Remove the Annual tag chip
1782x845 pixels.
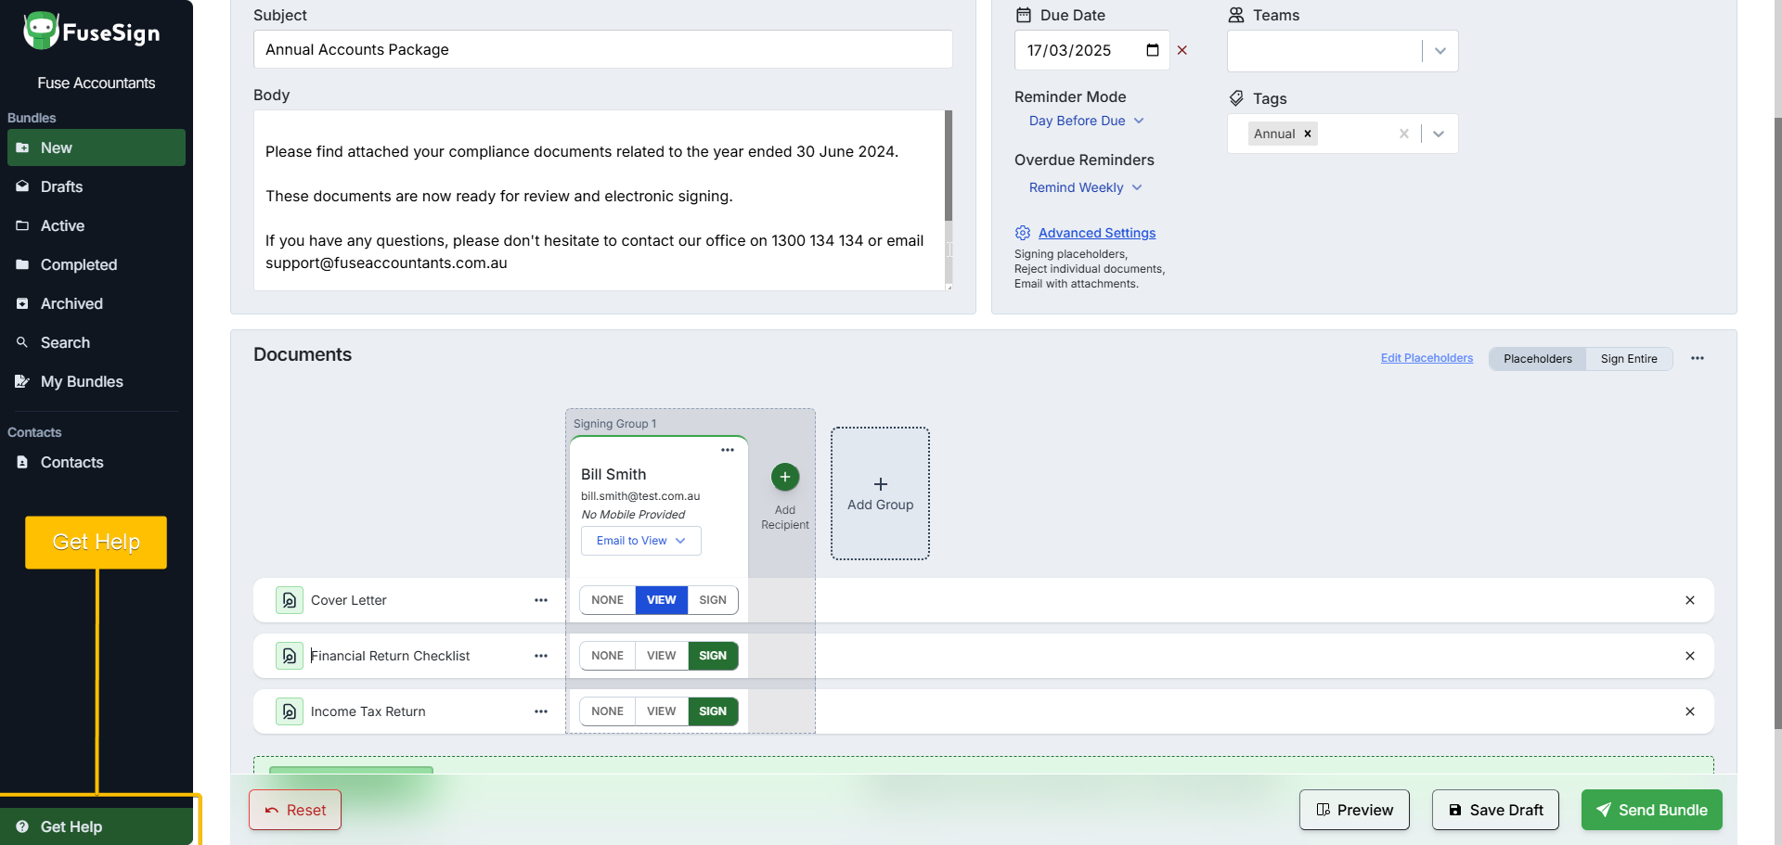click(x=1308, y=134)
